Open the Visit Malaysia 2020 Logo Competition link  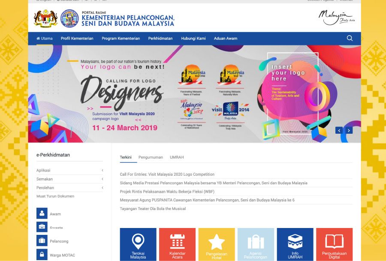[x=167, y=174]
